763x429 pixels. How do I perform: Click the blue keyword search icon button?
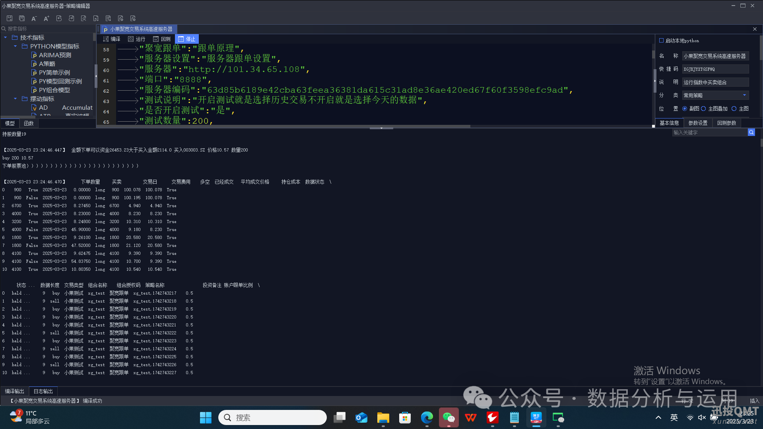[751, 132]
